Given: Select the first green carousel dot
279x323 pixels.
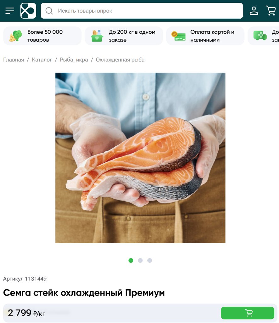Looking at the screenshot, I should pos(131,260).
